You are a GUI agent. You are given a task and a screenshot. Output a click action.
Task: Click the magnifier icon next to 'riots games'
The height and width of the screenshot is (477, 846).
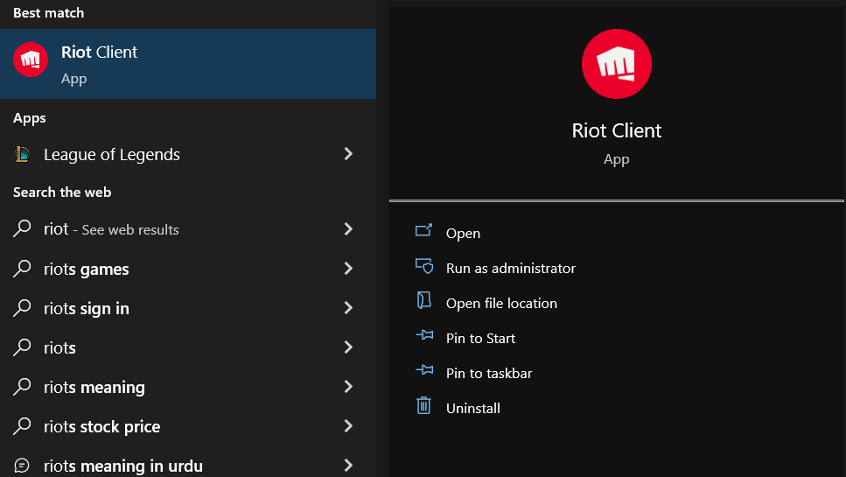(x=22, y=268)
